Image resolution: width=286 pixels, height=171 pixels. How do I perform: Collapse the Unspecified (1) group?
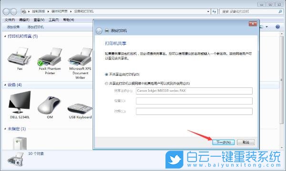[5, 129]
